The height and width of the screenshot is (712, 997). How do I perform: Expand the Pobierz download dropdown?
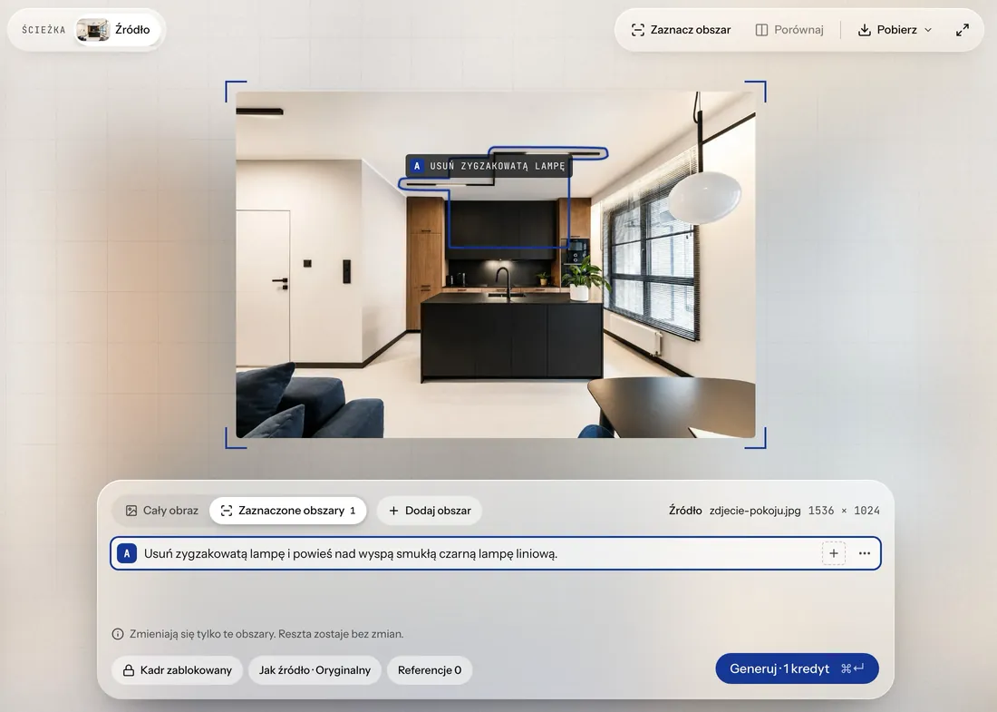pos(895,30)
